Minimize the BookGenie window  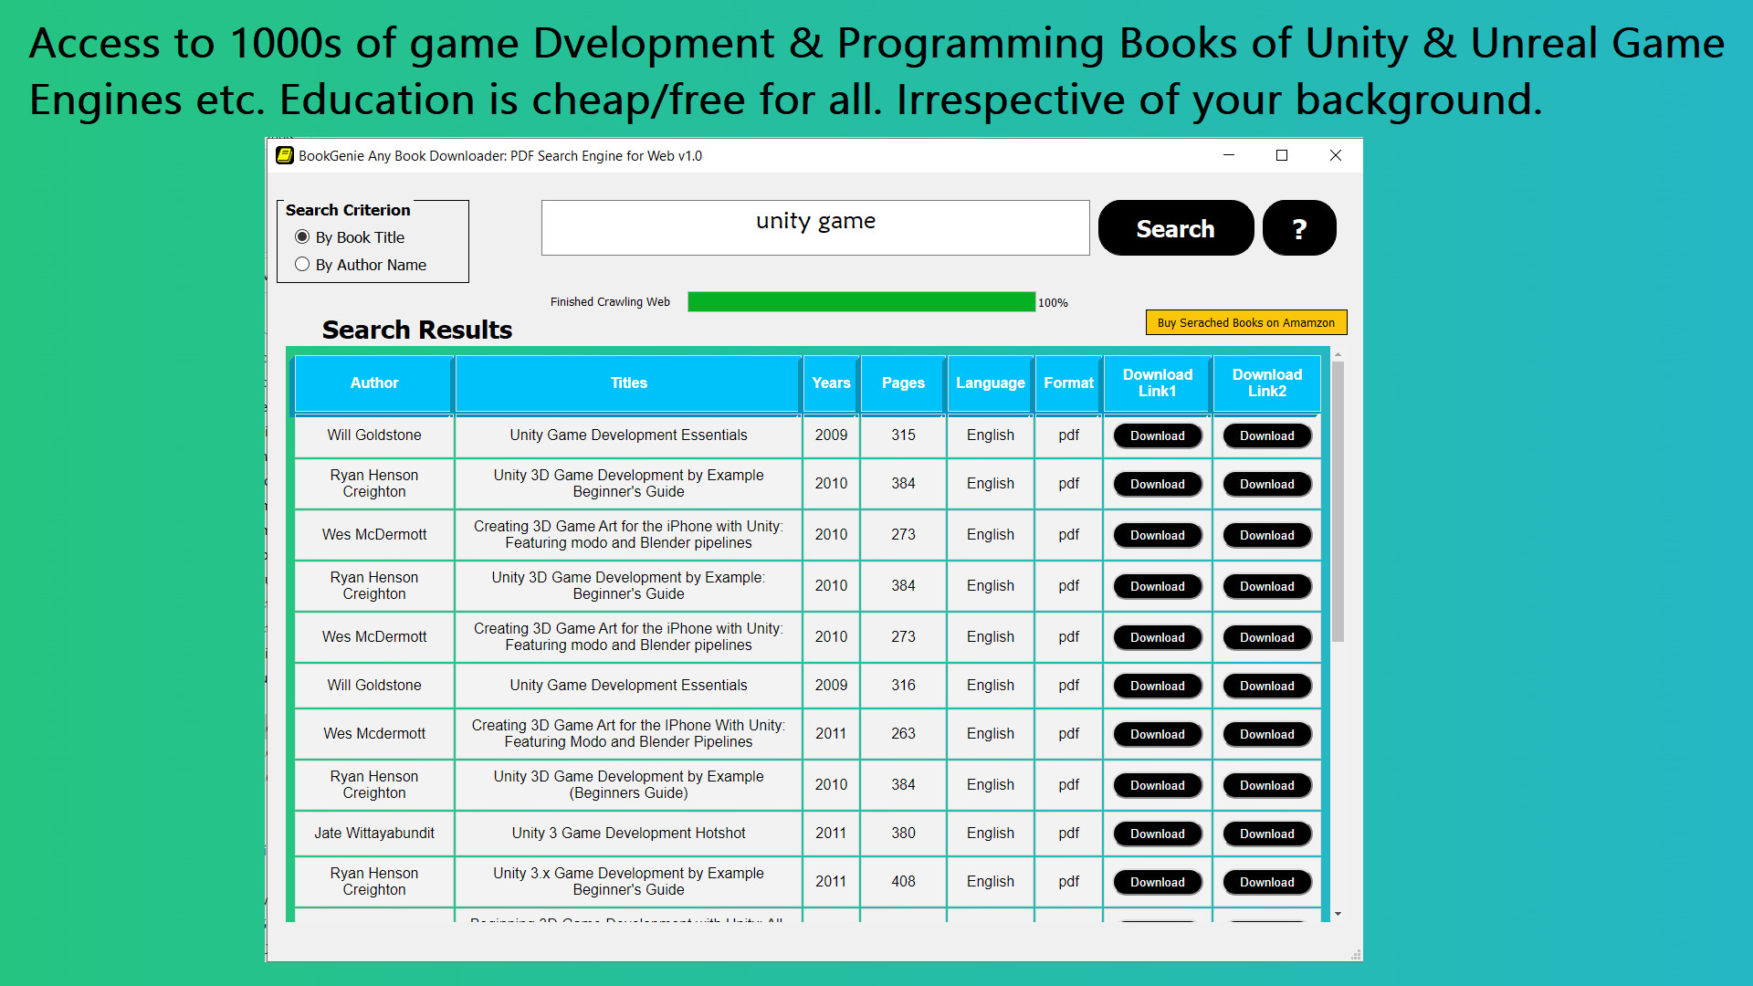click(1229, 155)
